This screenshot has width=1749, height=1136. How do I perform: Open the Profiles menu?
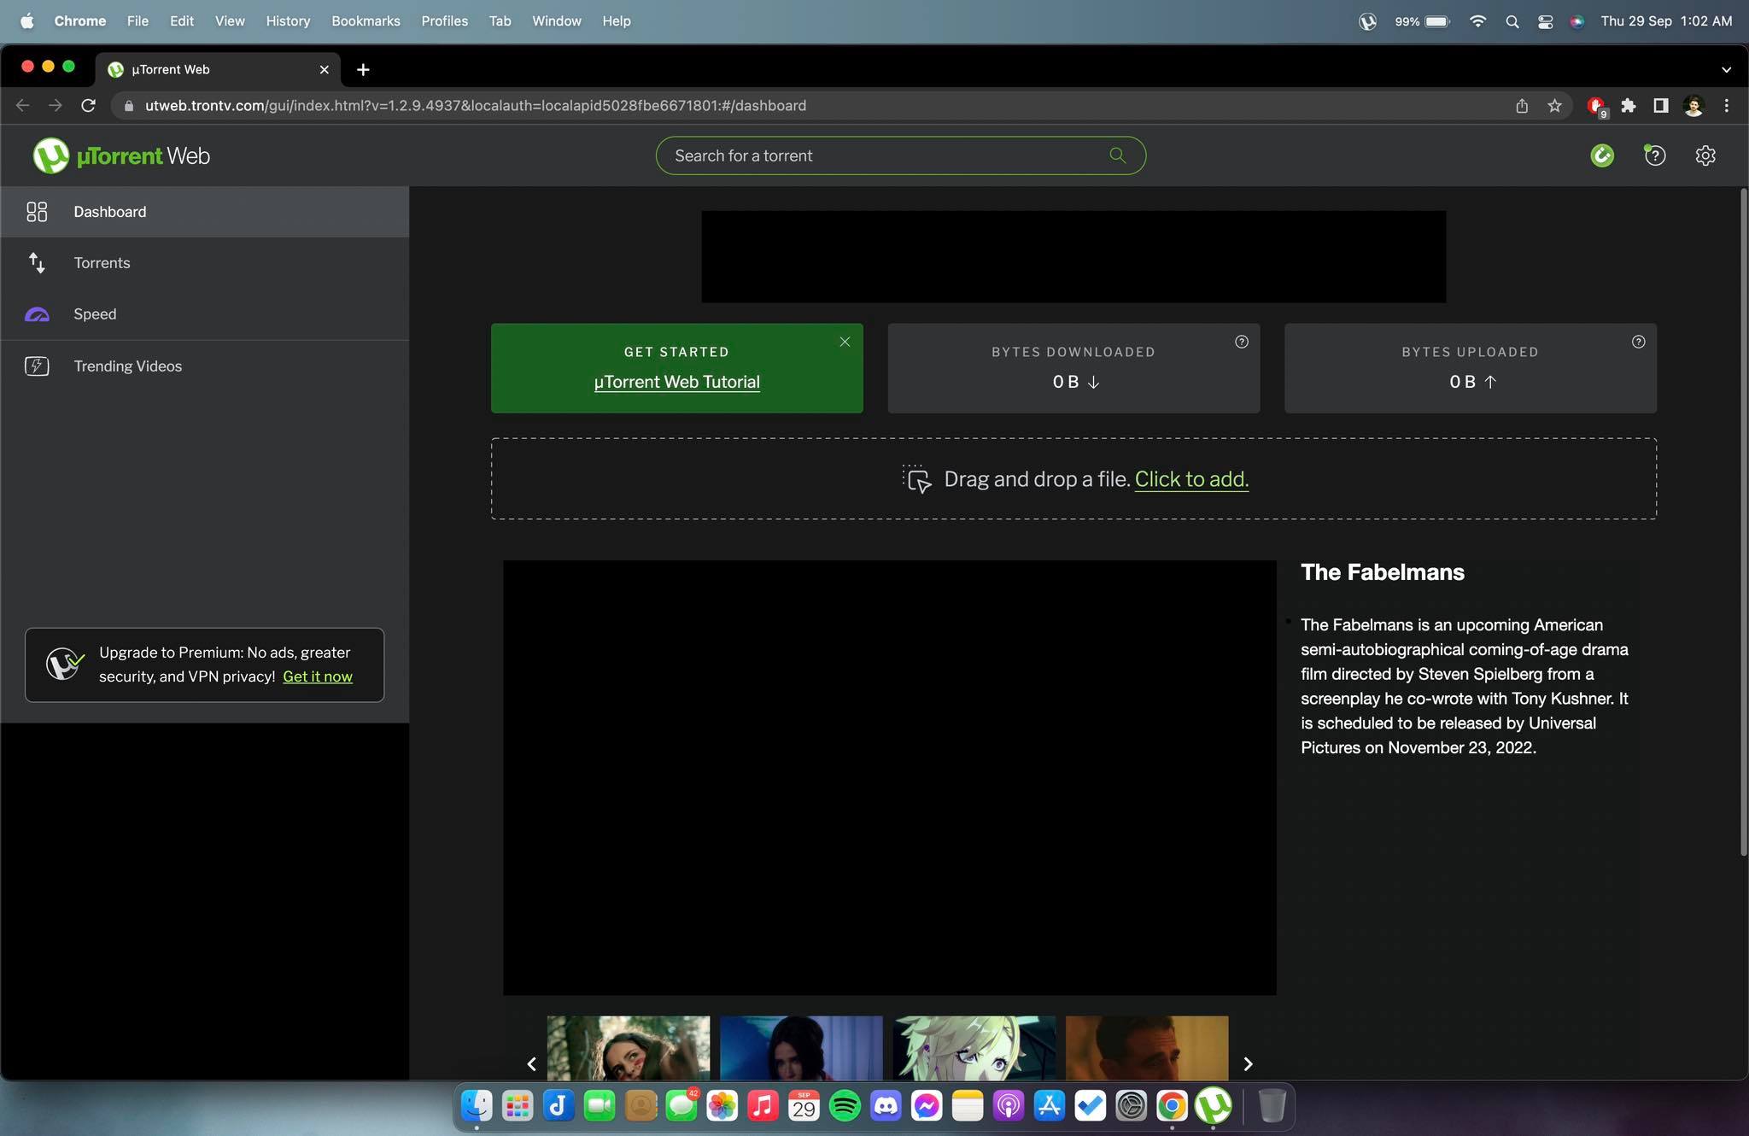(x=444, y=21)
